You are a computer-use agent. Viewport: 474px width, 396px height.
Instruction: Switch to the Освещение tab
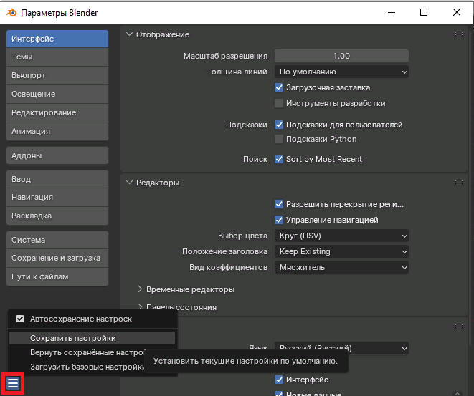57,94
